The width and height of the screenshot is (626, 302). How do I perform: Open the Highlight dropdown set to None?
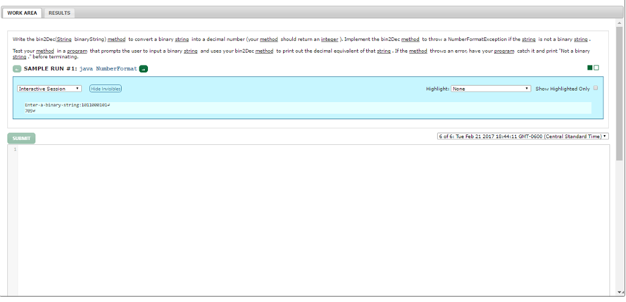(x=491, y=89)
